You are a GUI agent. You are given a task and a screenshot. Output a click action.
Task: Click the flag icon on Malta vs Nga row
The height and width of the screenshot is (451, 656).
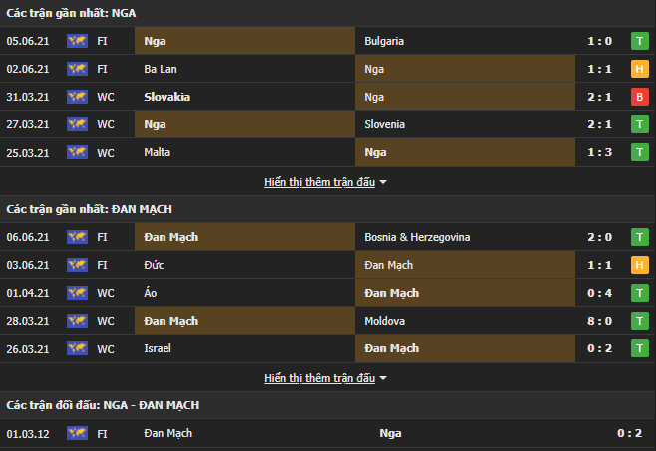pos(77,152)
